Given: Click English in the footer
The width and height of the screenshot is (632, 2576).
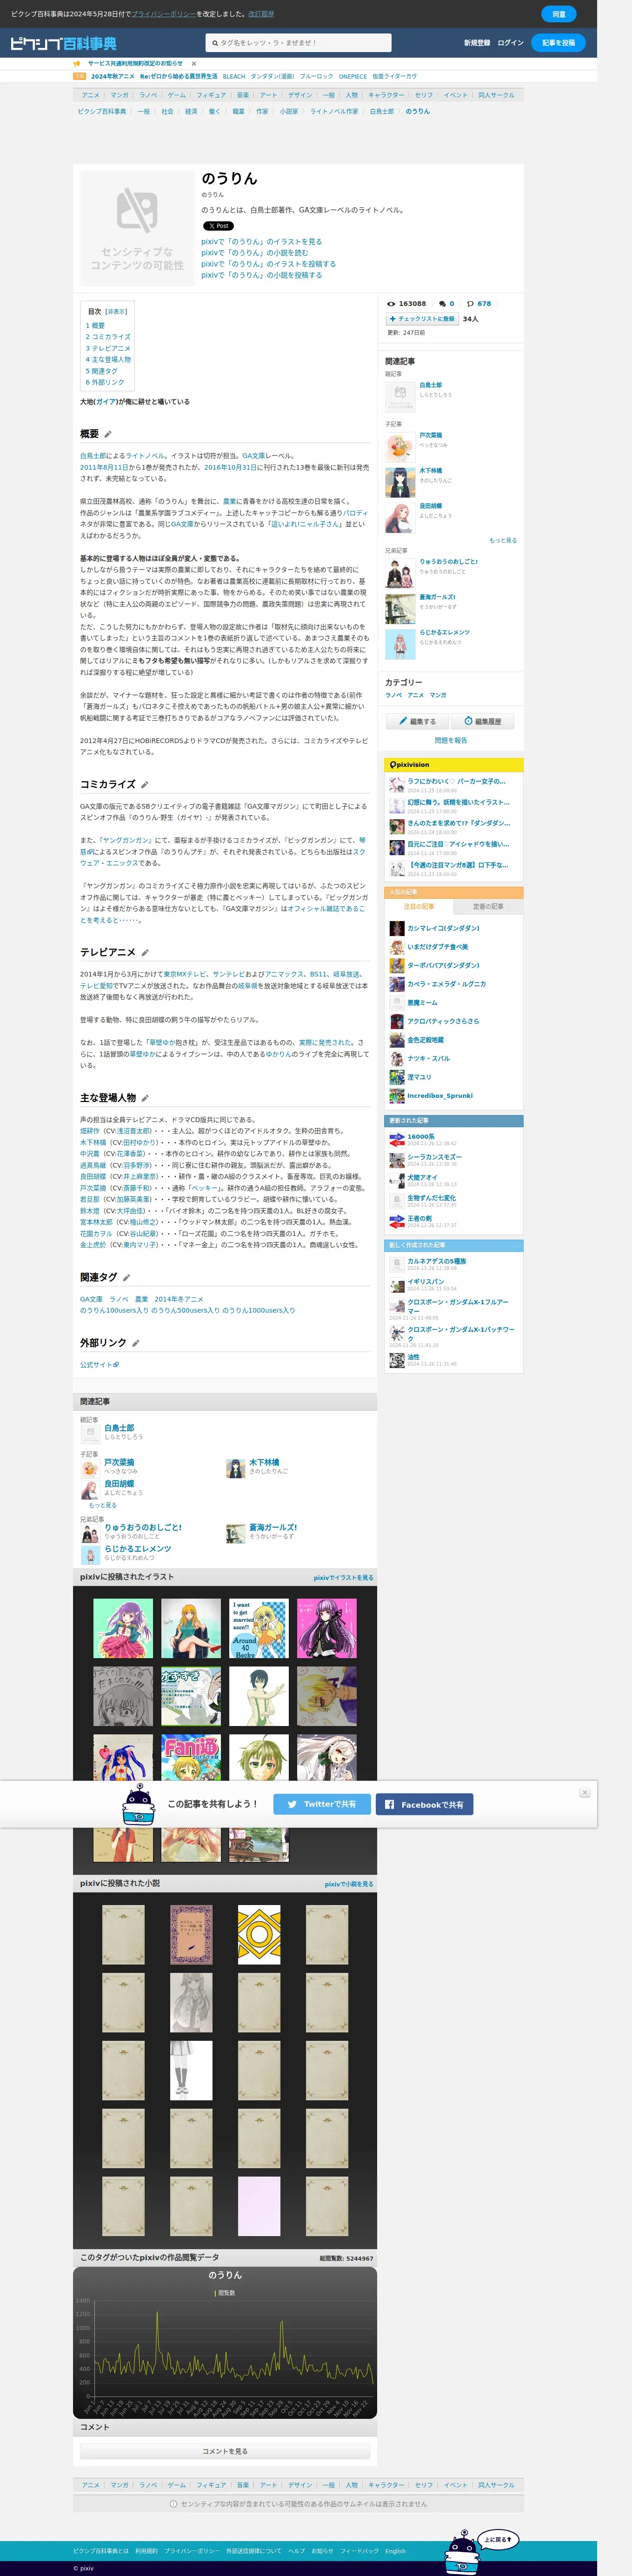Looking at the screenshot, I should pyautogui.click(x=396, y=2551).
